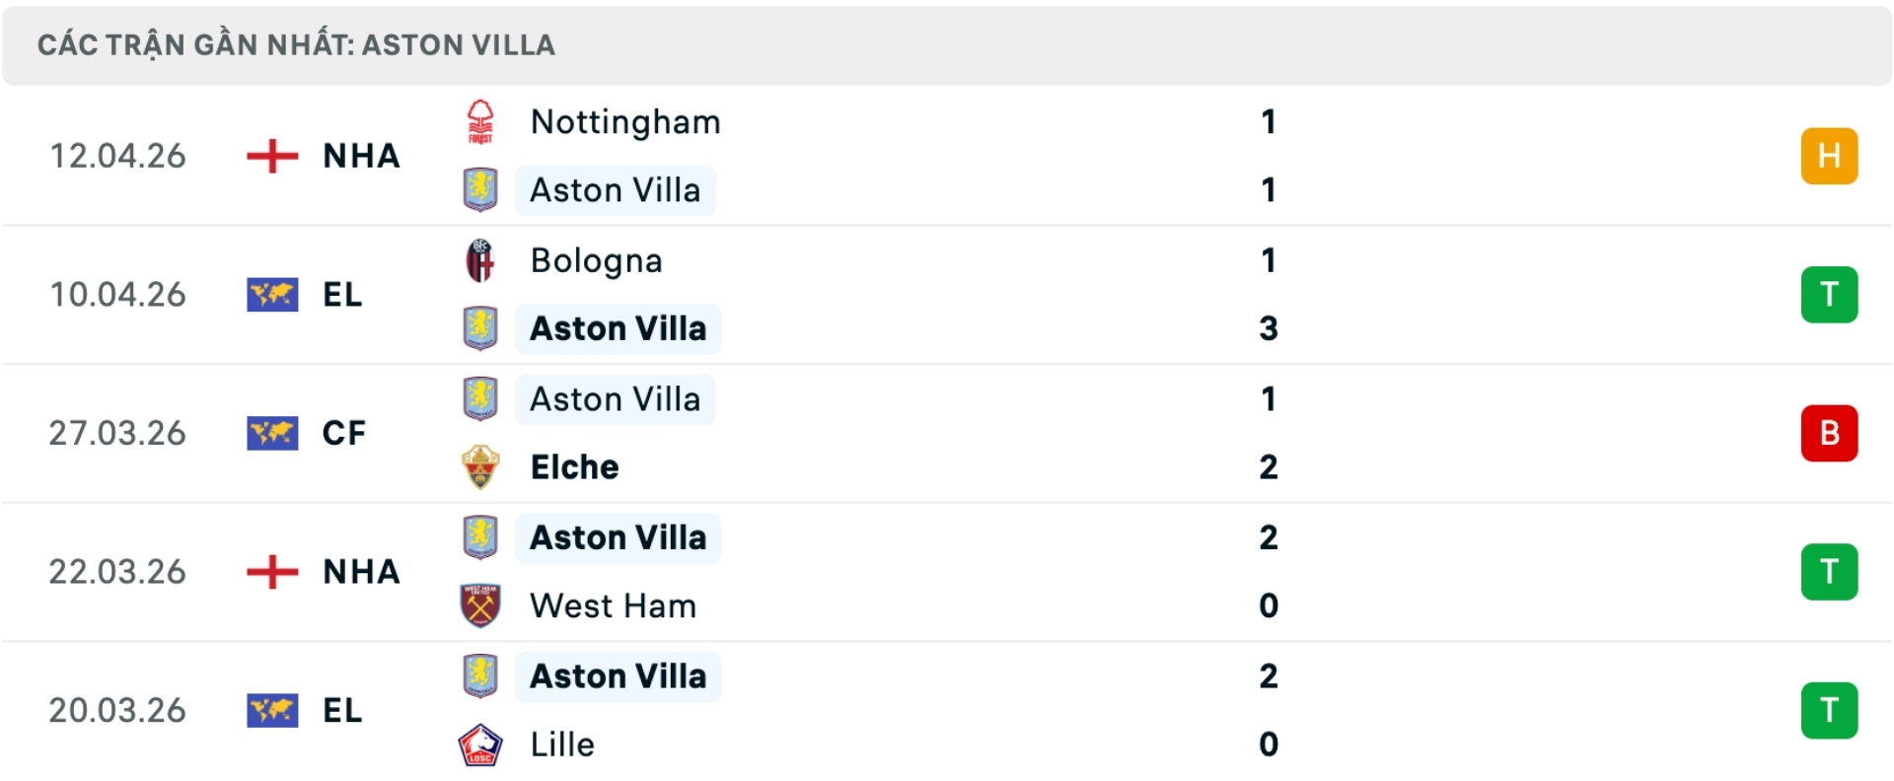
Task: Click the orange H draw badge
Action: 1829,156
